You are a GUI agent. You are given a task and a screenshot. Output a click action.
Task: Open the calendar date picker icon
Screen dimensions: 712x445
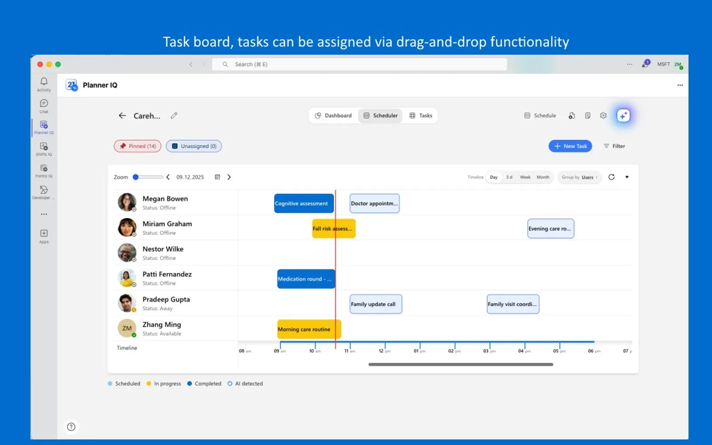218,177
